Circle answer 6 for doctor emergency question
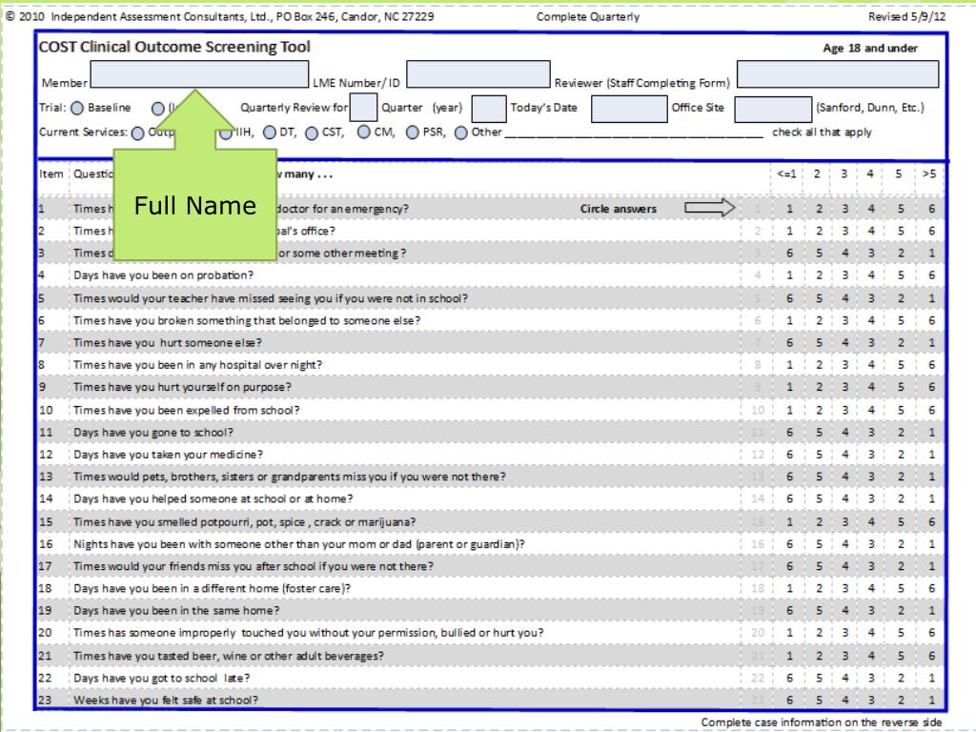The height and width of the screenshot is (732, 976). pos(932,209)
